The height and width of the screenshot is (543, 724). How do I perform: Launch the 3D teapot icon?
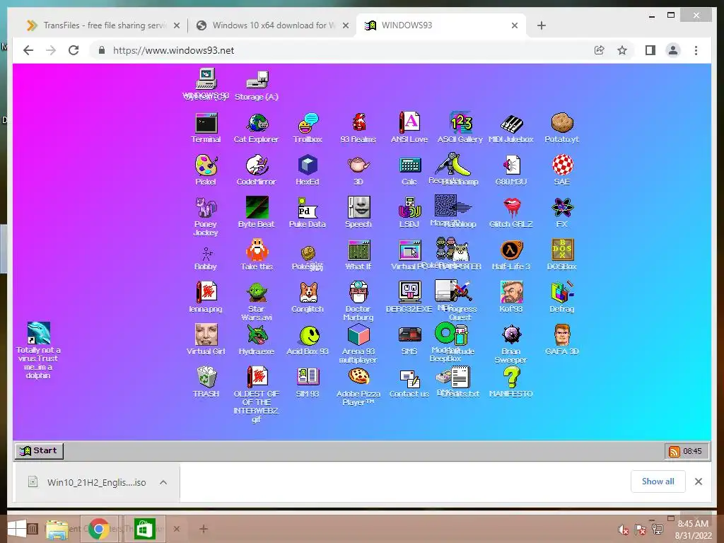(358, 170)
